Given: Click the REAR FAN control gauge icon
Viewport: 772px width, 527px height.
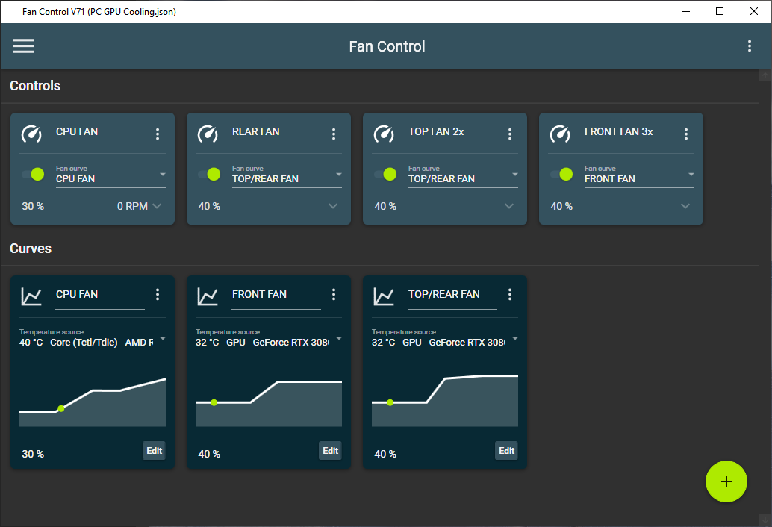Looking at the screenshot, I should tap(208, 134).
